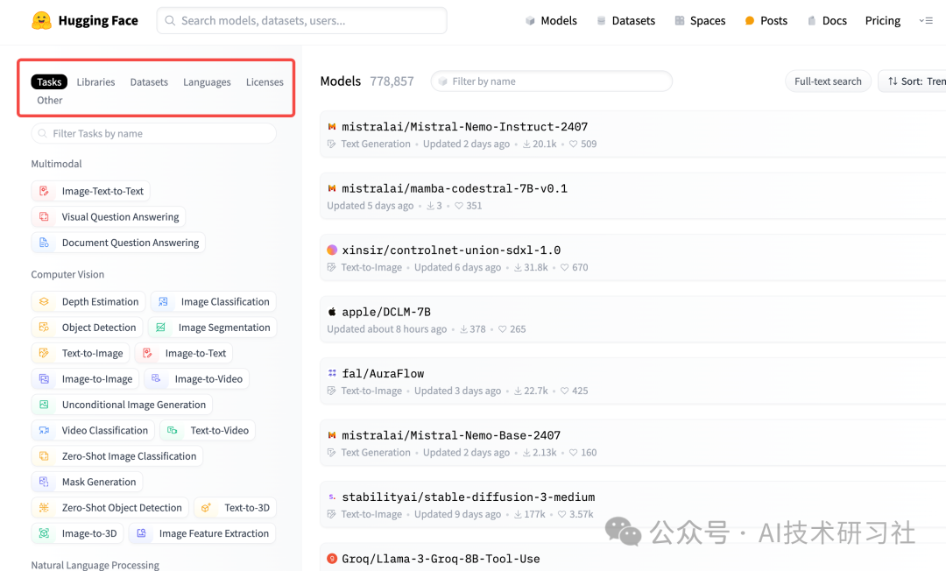Click the Video Classification task icon
The width and height of the screenshot is (946, 571).
(x=44, y=431)
